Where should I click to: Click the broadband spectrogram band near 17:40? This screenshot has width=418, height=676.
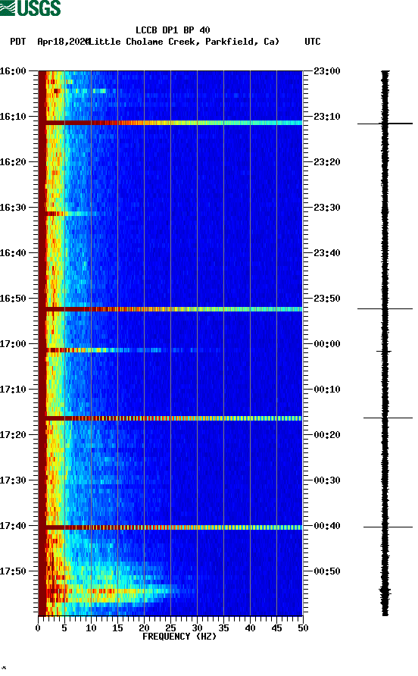[170, 527]
